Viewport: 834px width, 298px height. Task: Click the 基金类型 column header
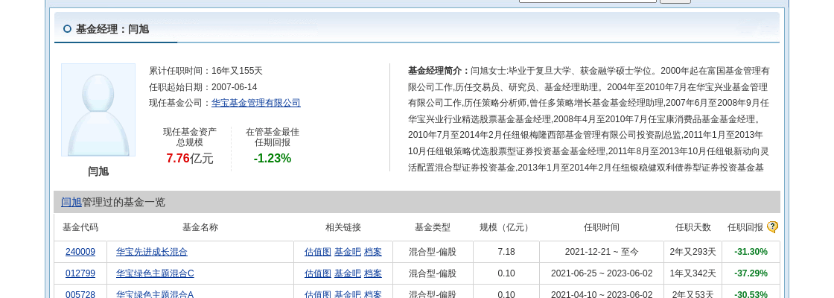[433, 227]
